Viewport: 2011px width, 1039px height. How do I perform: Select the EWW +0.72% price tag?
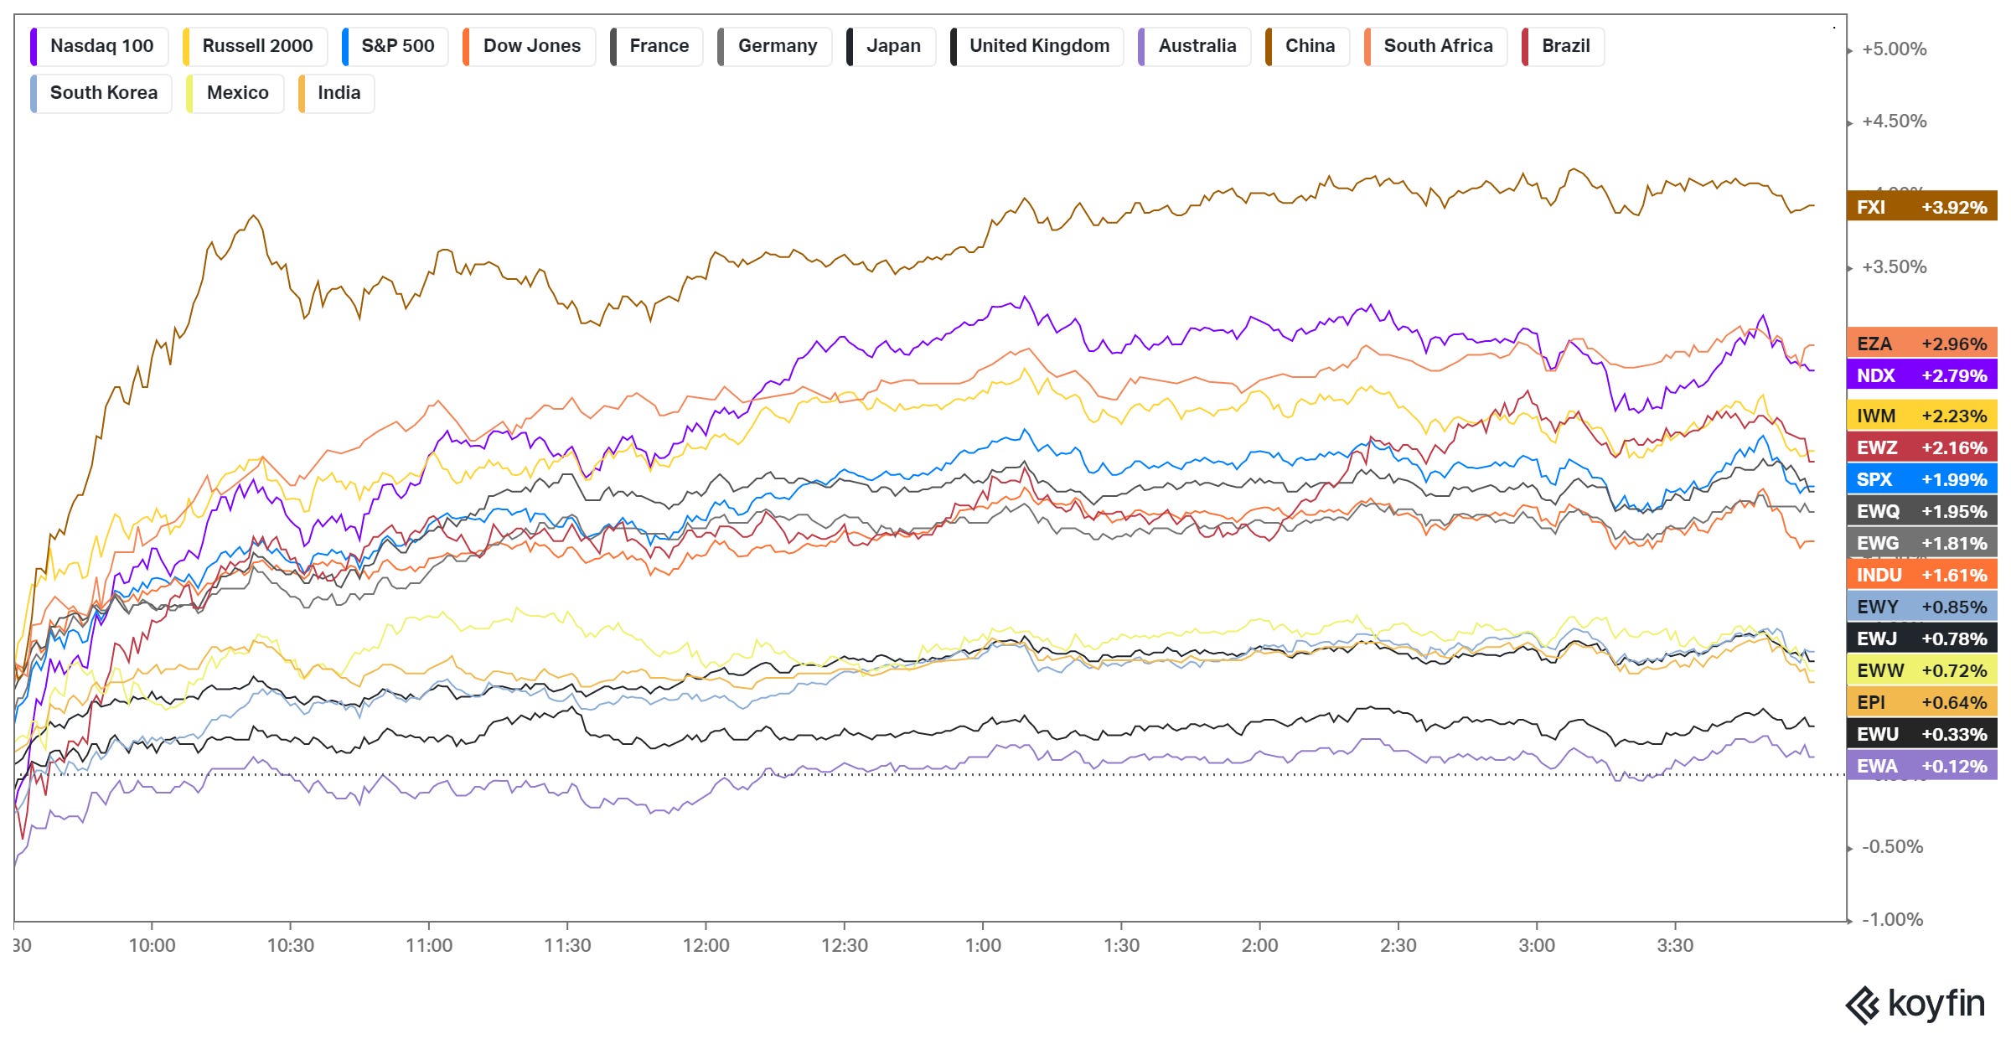pyautogui.click(x=1921, y=670)
